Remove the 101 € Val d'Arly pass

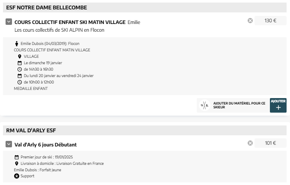(x=250, y=143)
